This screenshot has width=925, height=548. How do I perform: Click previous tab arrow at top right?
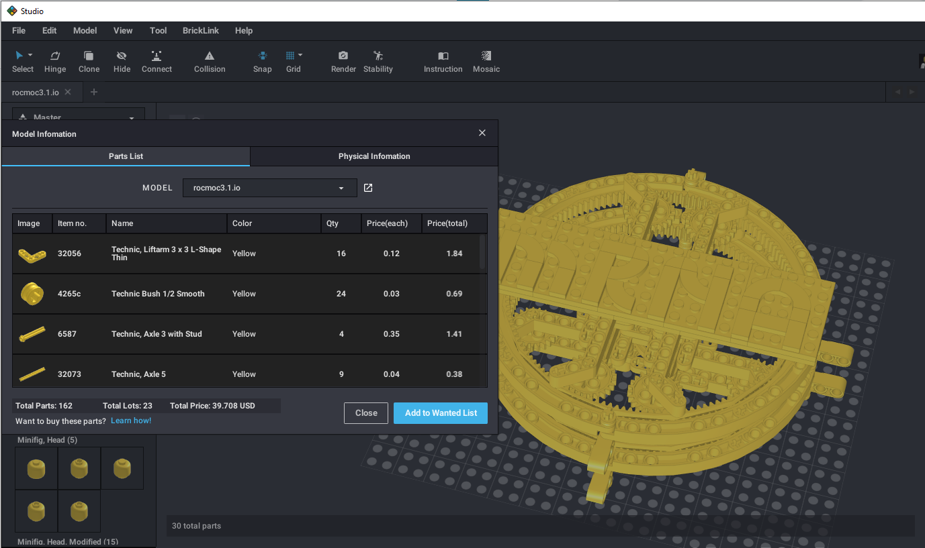pos(897,92)
